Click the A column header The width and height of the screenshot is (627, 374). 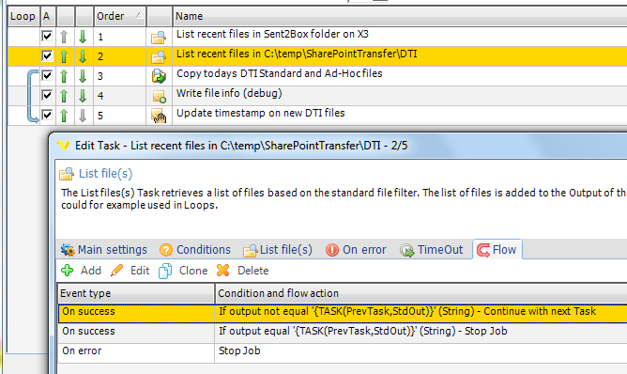[x=48, y=16]
